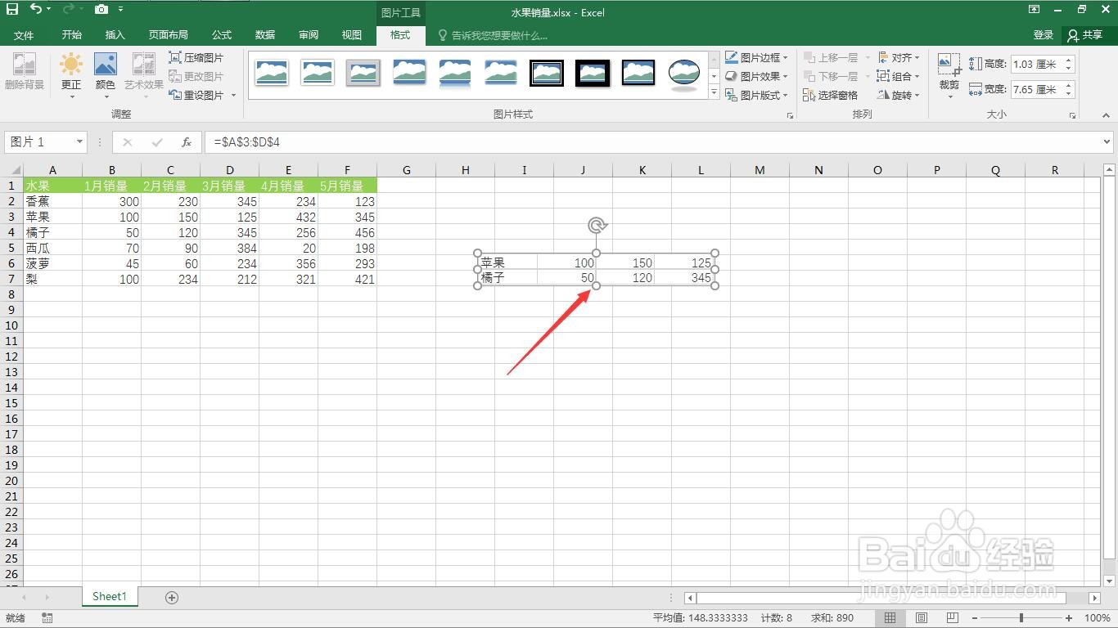Switch to Page Layout (页面布局) tab
The width and height of the screenshot is (1118, 628).
point(168,35)
